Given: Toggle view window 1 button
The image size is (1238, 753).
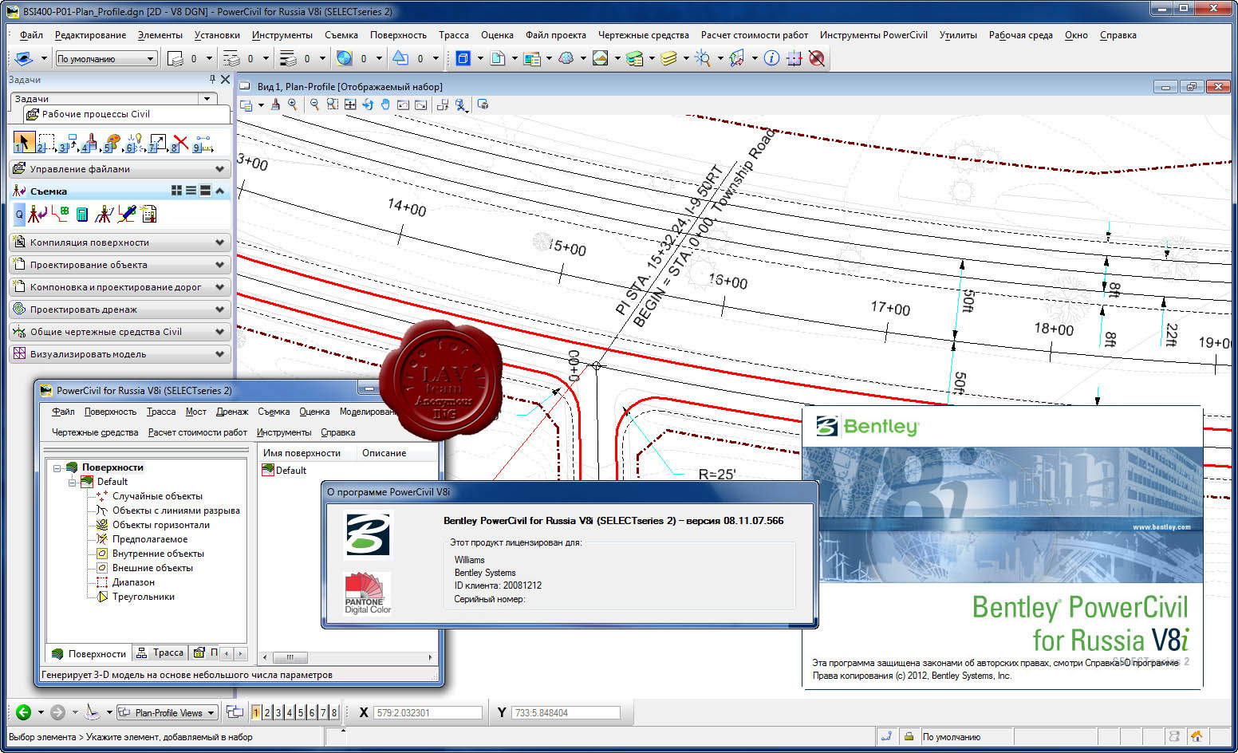Looking at the screenshot, I should (x=256, y=712).
